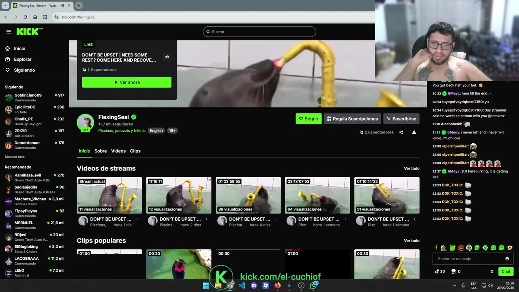
Task: Select the Inicio channel tab
Action: pyautogui.click(x=84, y=151)
